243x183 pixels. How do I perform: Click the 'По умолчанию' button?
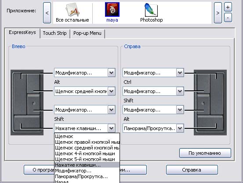coord(205,153)
